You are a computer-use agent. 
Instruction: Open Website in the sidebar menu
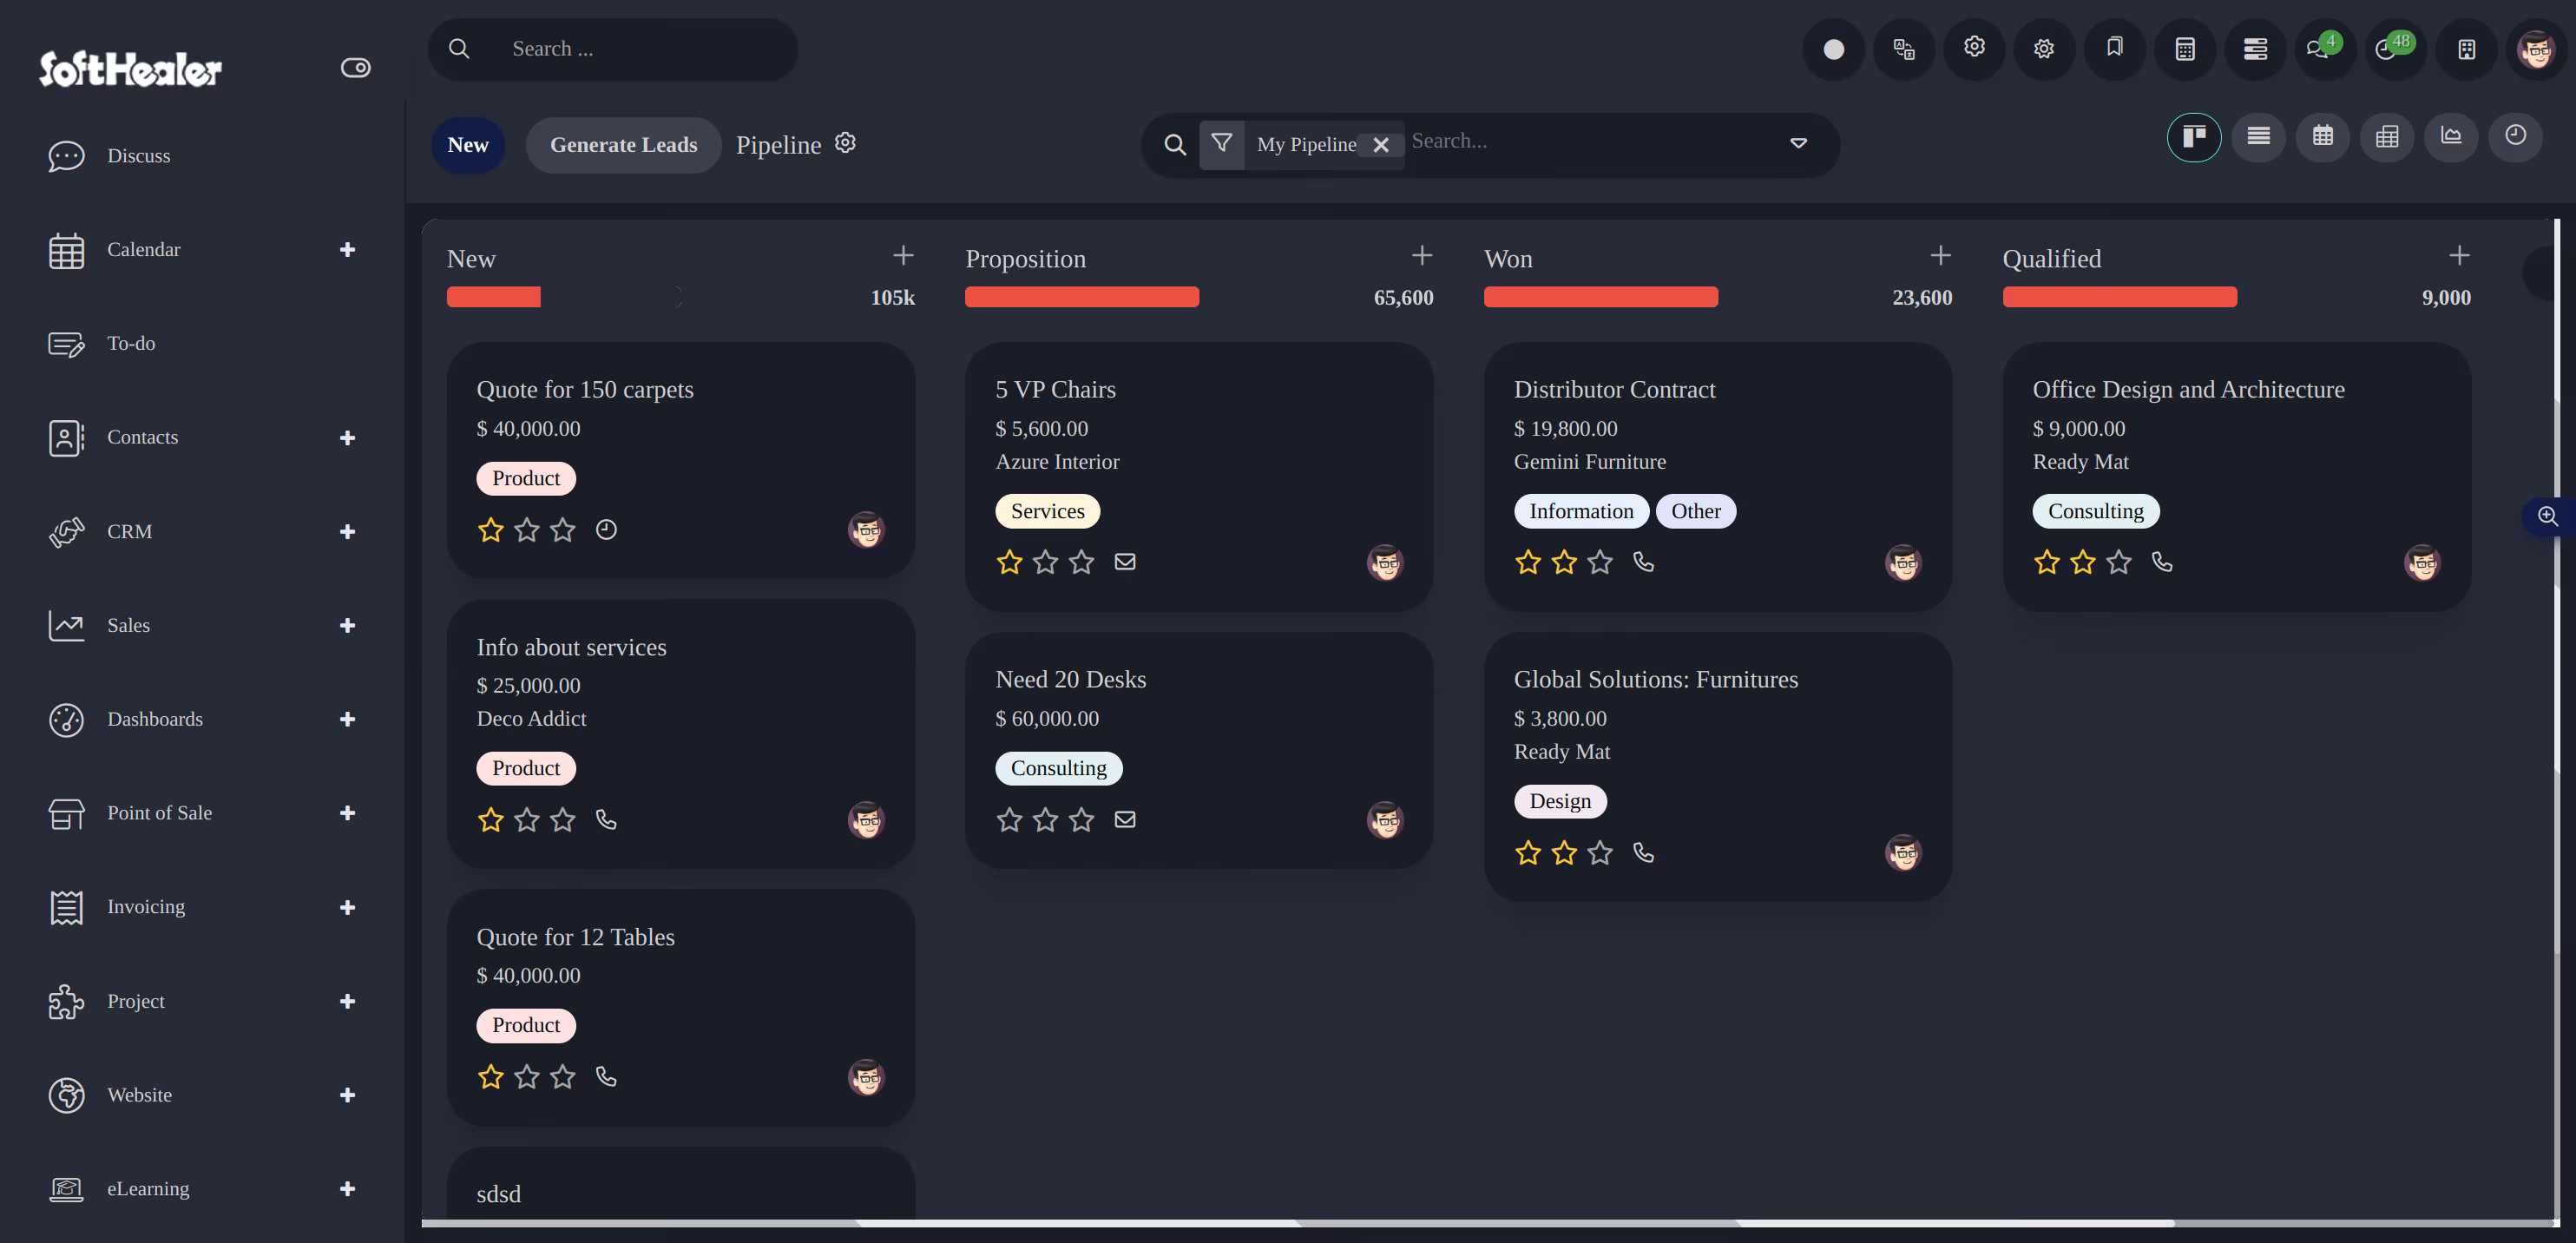(139, 1096)
